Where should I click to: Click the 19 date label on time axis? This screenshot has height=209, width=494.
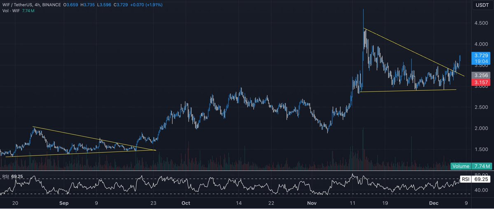click(x=384, y=203)
